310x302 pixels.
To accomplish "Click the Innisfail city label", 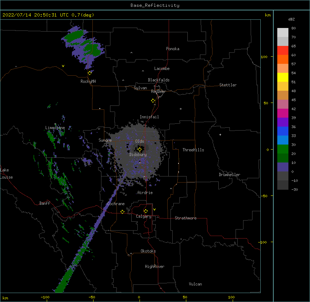I will [149, 117].
